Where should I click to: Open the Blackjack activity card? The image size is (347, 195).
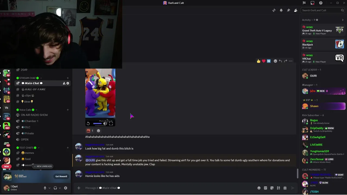pos(323,44)
